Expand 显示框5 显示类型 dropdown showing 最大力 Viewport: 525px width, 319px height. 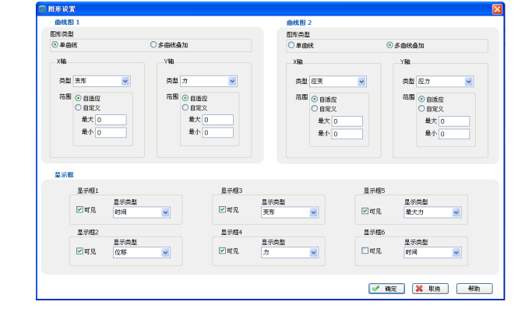[456, 212]
